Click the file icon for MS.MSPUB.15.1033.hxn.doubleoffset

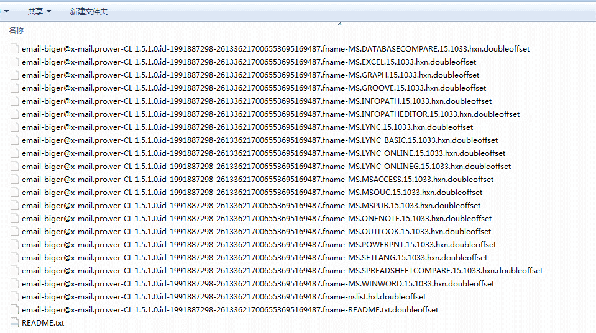click(14, 205)
